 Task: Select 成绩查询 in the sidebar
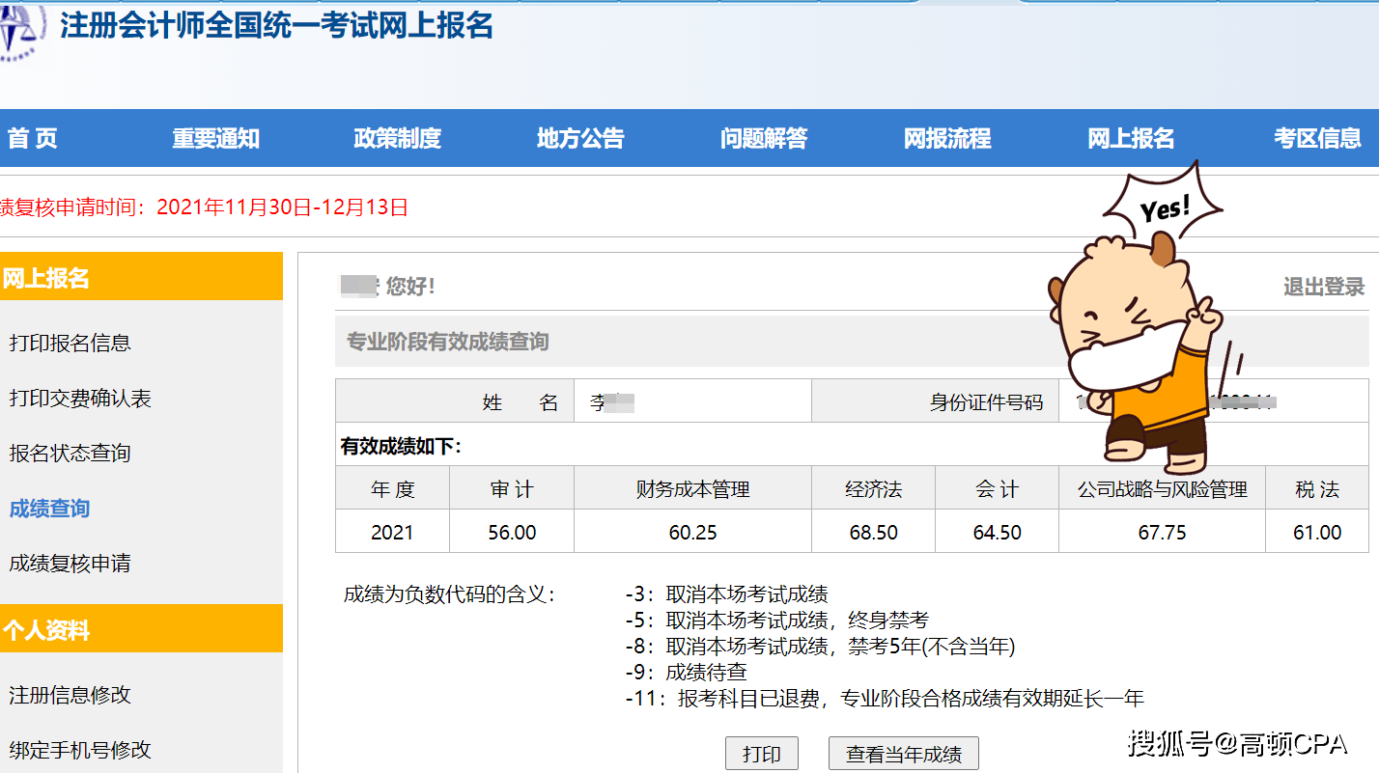tap(49, 509)
